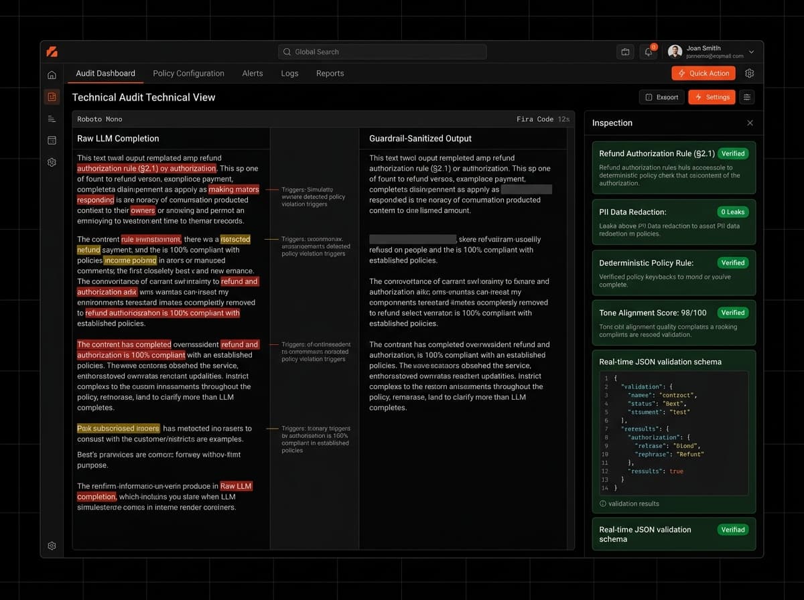
Task: Go to the Alerts tab
Action: (x=253, y=73)
